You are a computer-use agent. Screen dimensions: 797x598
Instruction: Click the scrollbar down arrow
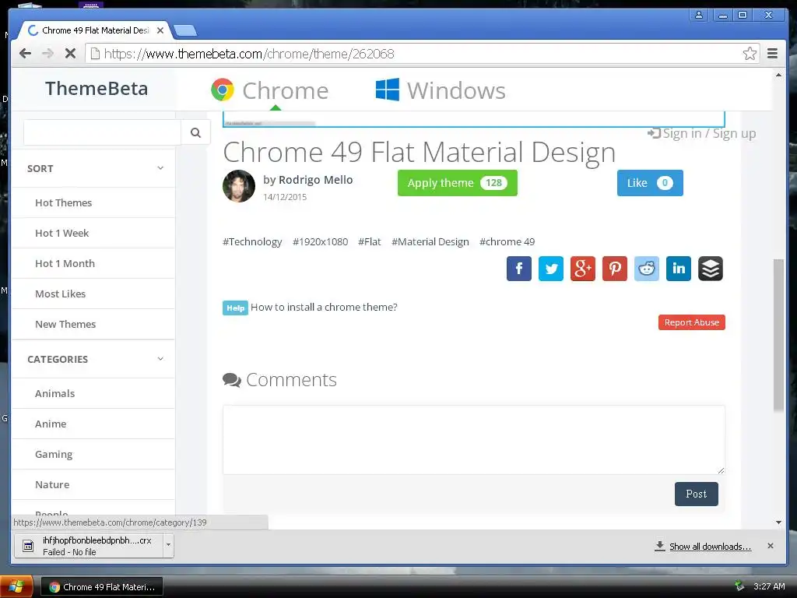[778, 522]
